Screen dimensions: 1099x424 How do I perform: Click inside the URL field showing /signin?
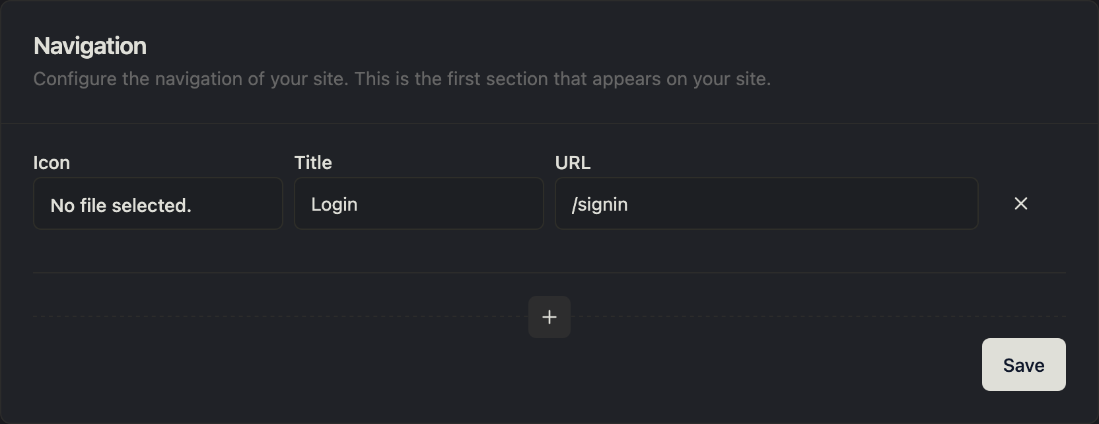tap(765, 203)
